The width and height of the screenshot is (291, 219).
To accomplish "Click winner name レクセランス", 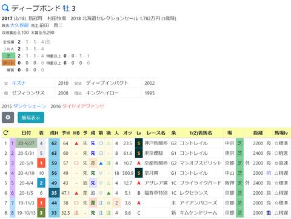I will click(x=193, y=193).
